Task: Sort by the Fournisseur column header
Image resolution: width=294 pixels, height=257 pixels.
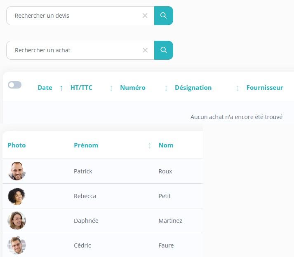Action: (265, 88)
